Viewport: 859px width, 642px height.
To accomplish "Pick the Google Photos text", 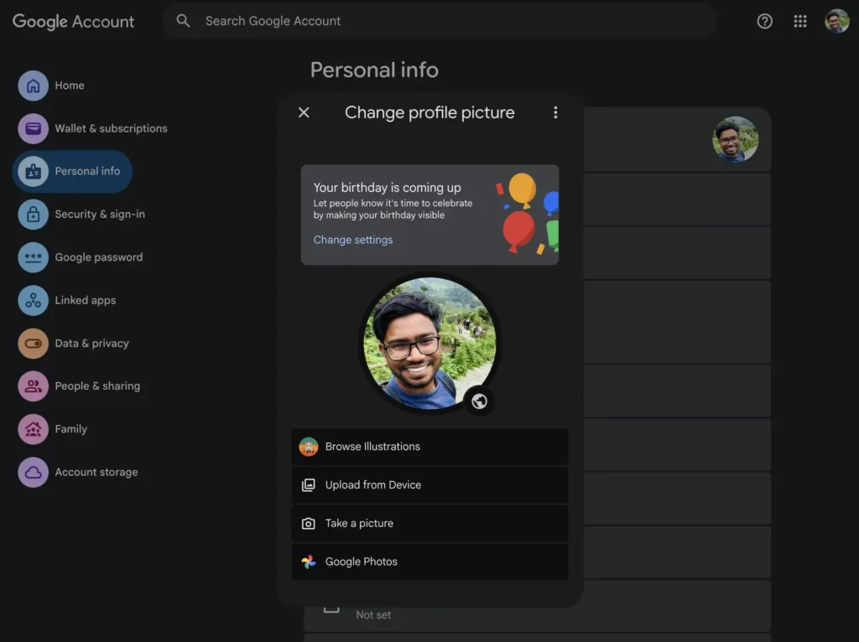I will coord(361,562).
